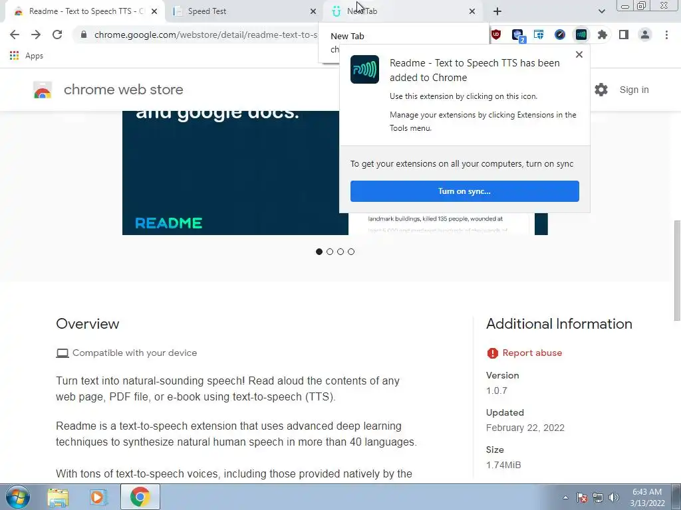
Task: Switch to Speed Test tab
Action: (x=243, y=11)
